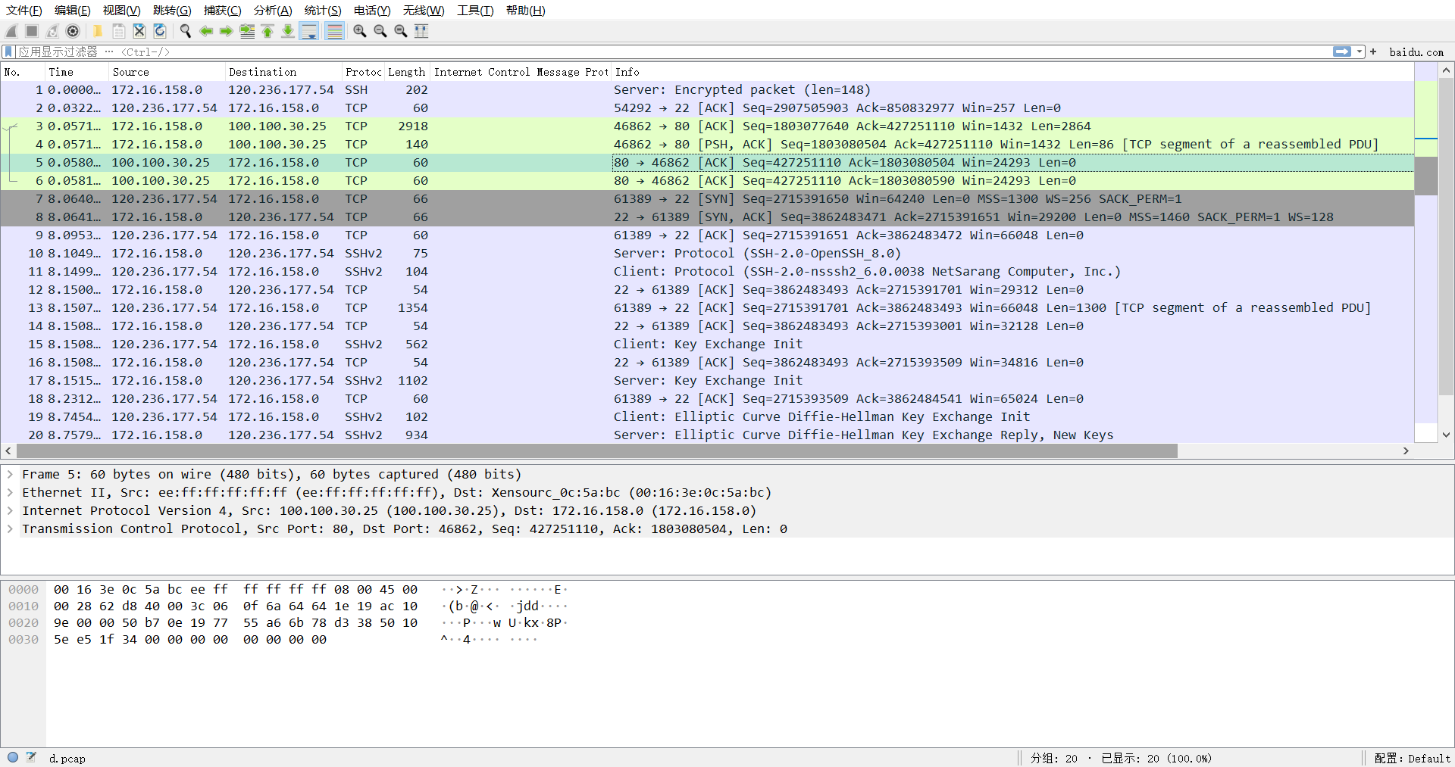Select packet 15 Client Key Exchange Init
Viewport: 1455px width, 767px height.
coord(707,344)
